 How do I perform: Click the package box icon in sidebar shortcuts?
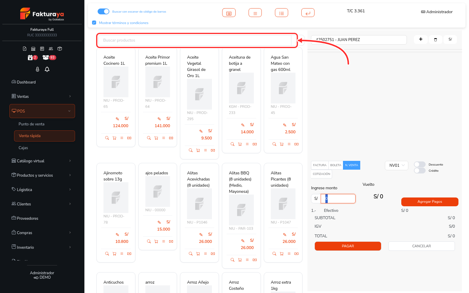60,49
